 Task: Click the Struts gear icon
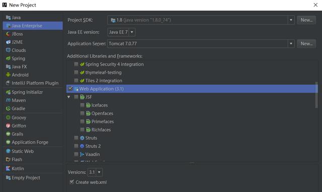[x=82, y=138]
